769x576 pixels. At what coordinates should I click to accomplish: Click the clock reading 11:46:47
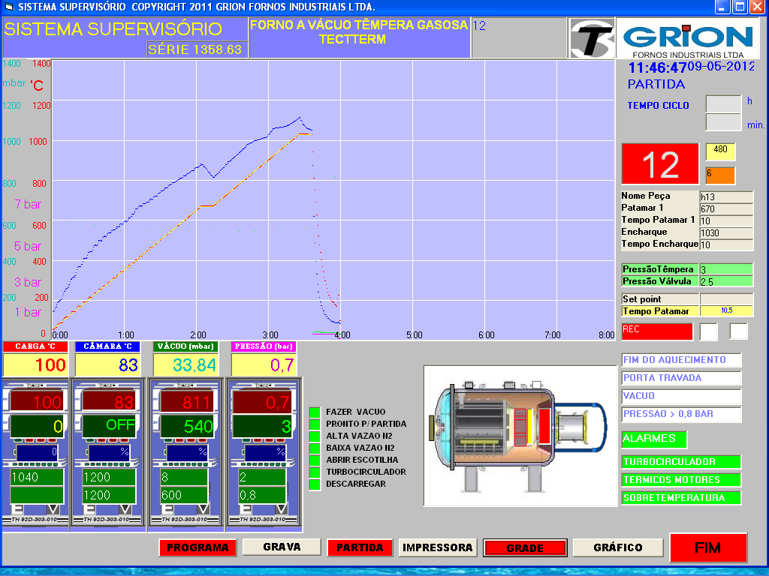(x=657, y=67)
